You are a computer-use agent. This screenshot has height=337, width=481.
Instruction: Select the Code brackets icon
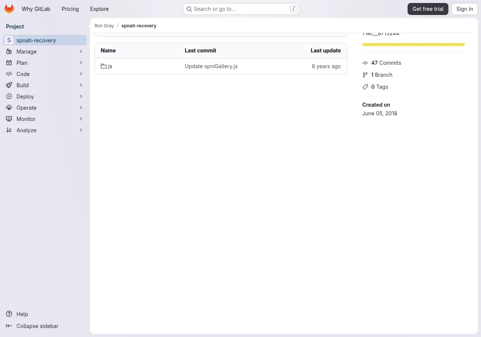point(9,74)
